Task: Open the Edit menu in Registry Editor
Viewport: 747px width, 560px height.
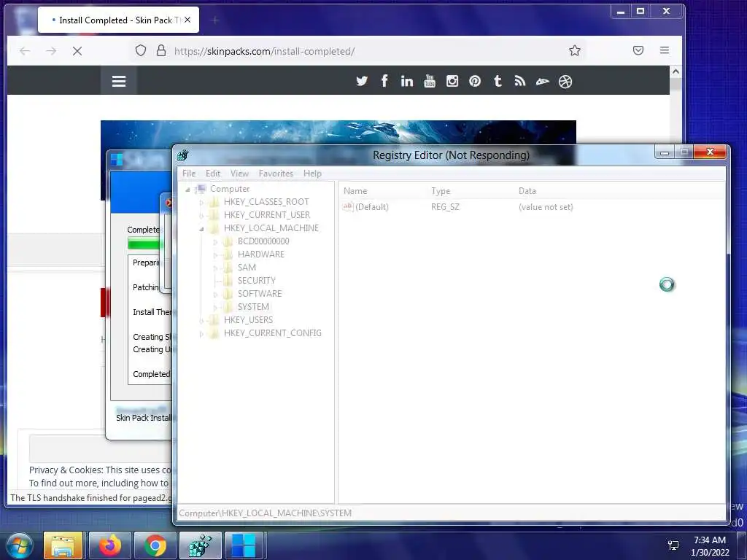Action: (x=213, y=174)
